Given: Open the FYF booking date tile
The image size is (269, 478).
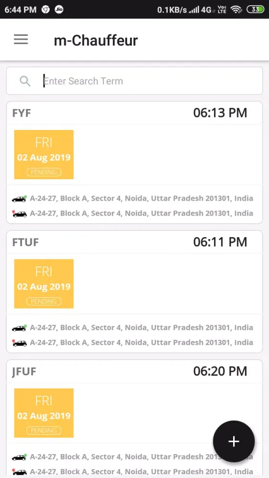Looking at the screenshot, I should coord(44,154).
